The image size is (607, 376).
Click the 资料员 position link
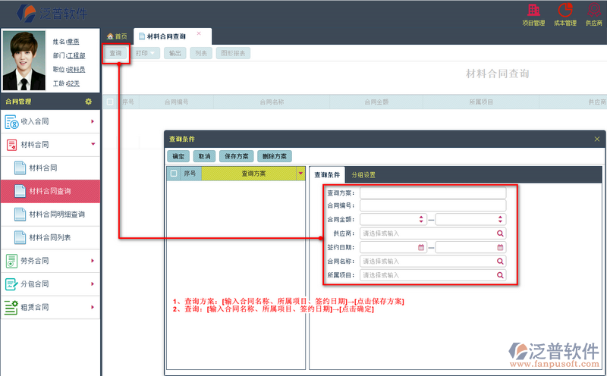click(77, 70)
